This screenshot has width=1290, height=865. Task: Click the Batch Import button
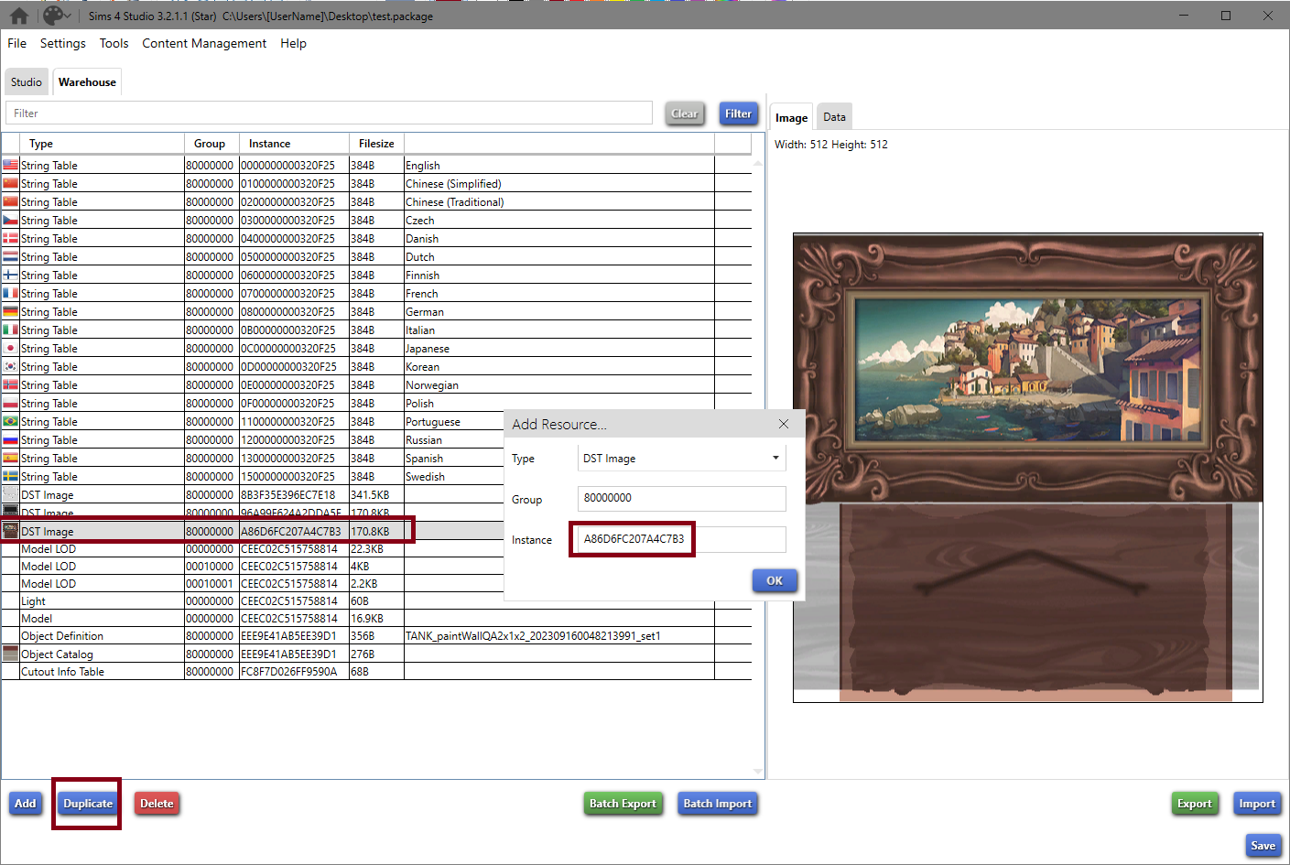pyautogui.click(x=718, y=804)
